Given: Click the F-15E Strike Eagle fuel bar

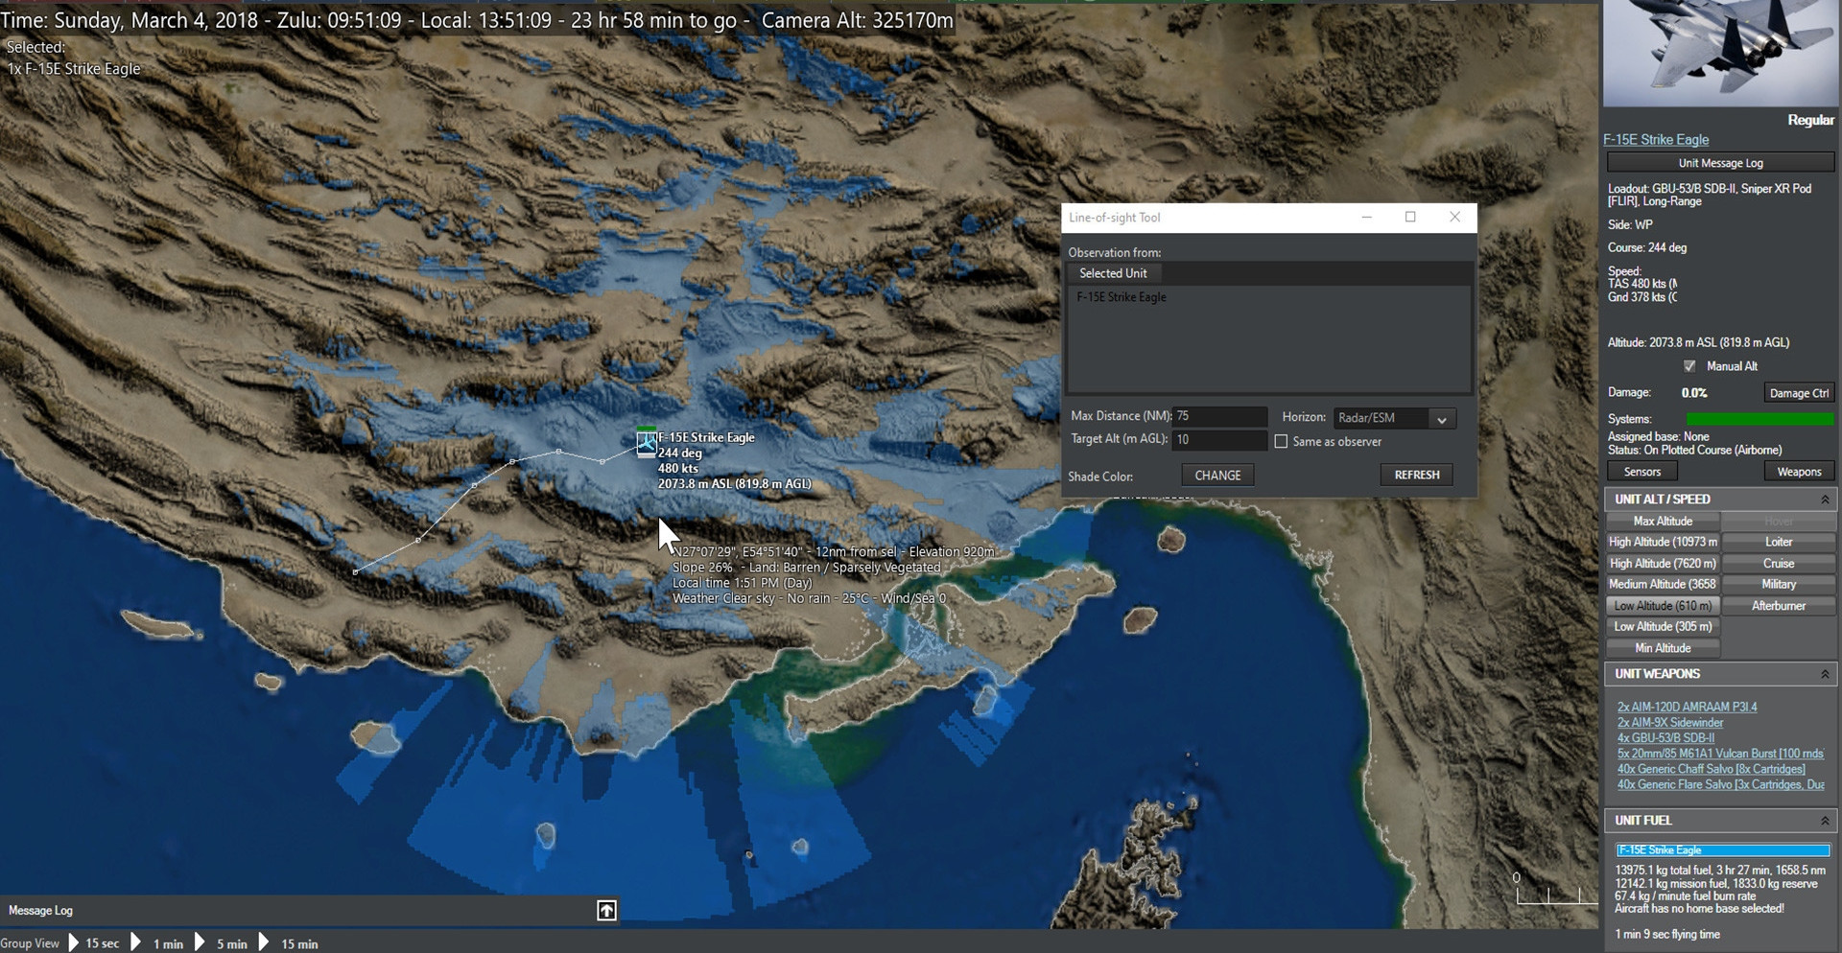Looking at the screenshot, I should pyautogui.click(x=1722, y=850).
